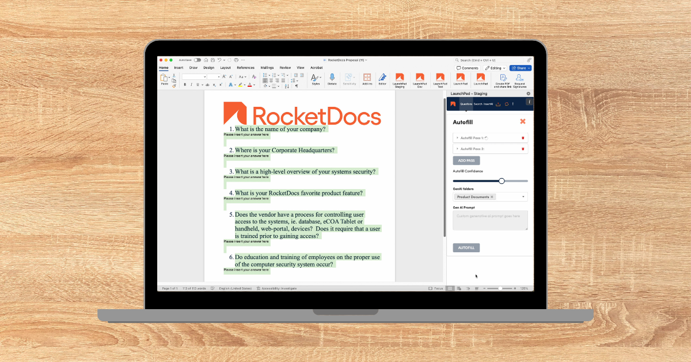The image size is (691, 362).
Task: Open the Comments button
Action: 468,68
